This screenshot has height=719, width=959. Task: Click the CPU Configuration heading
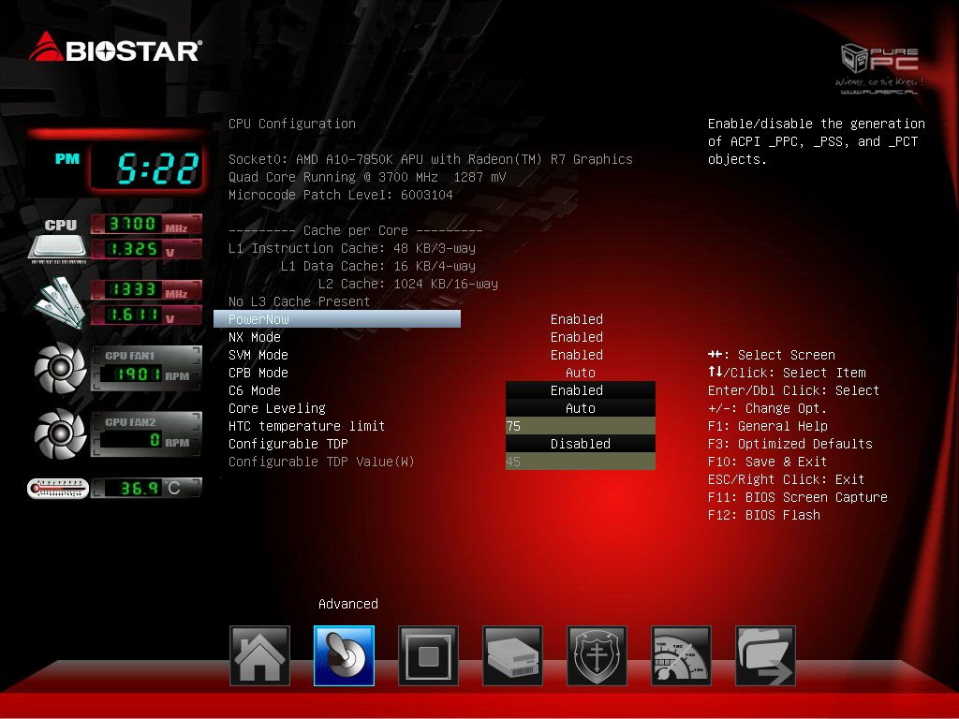[292, 124]
